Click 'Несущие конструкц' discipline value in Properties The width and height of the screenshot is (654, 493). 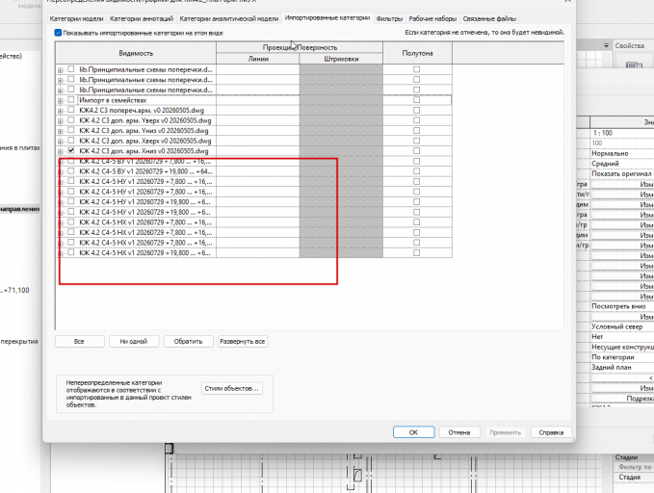click(622, 347)
